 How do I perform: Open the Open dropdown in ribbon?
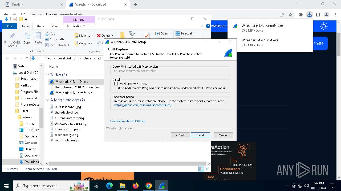[164, 33]
